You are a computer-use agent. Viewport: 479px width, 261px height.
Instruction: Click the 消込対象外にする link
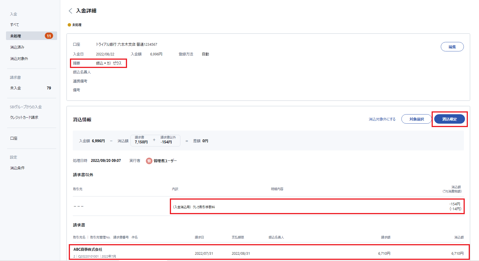tap(382, 119)
